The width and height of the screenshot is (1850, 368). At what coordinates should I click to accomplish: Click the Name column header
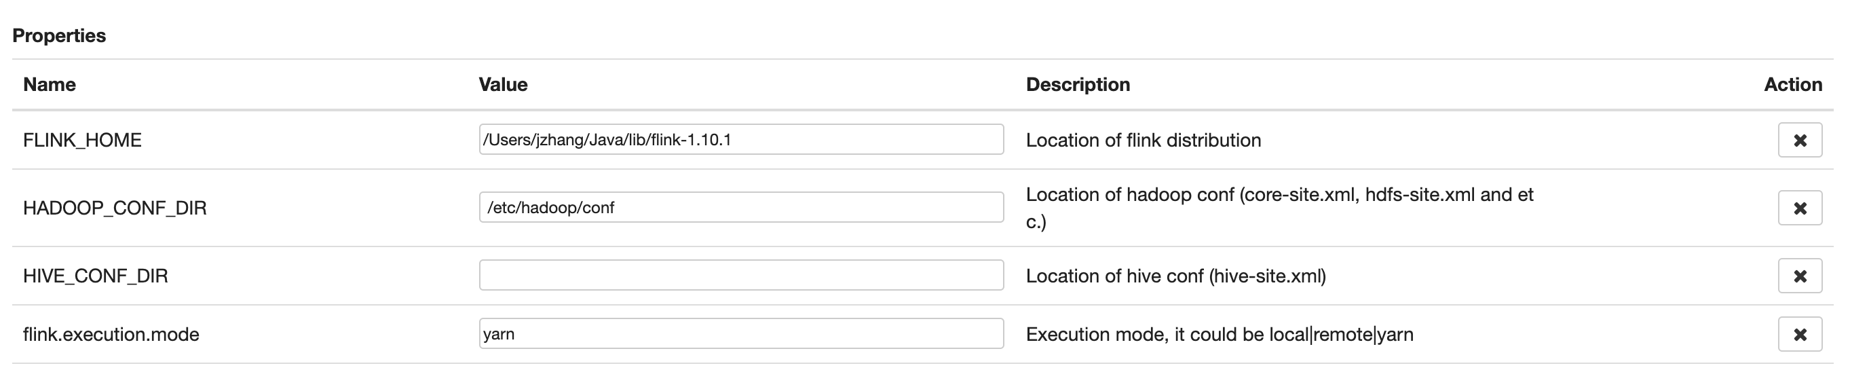click(50, 85)
